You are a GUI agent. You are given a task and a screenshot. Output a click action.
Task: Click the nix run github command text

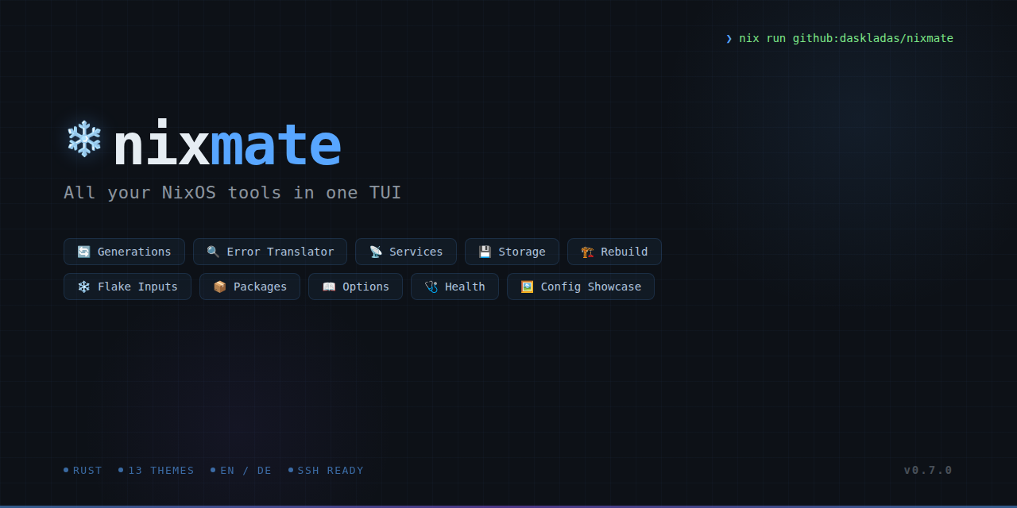click(845, 38)
